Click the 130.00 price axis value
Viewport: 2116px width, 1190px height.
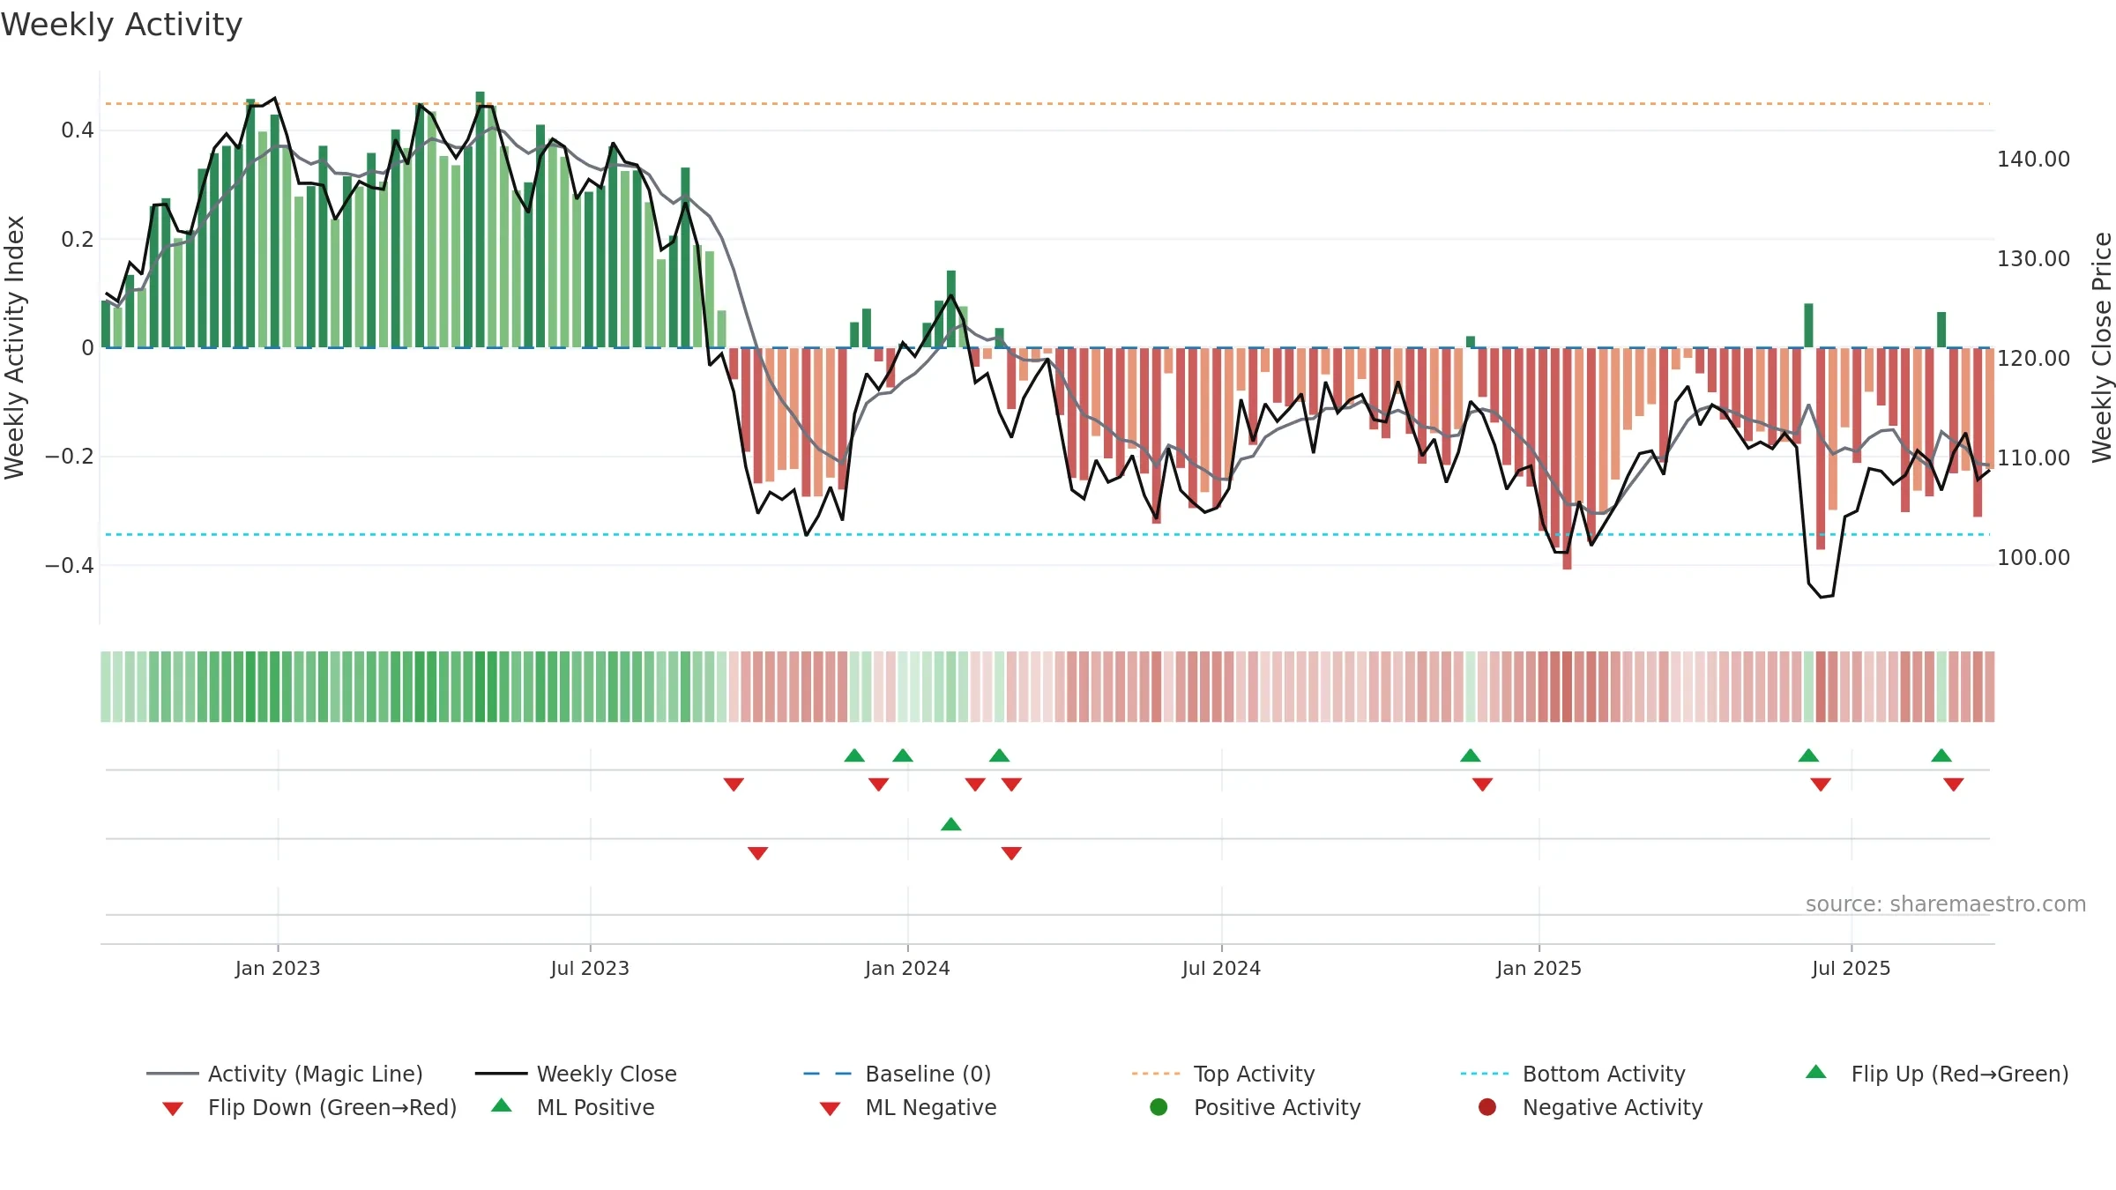(x=2034, y=259)
